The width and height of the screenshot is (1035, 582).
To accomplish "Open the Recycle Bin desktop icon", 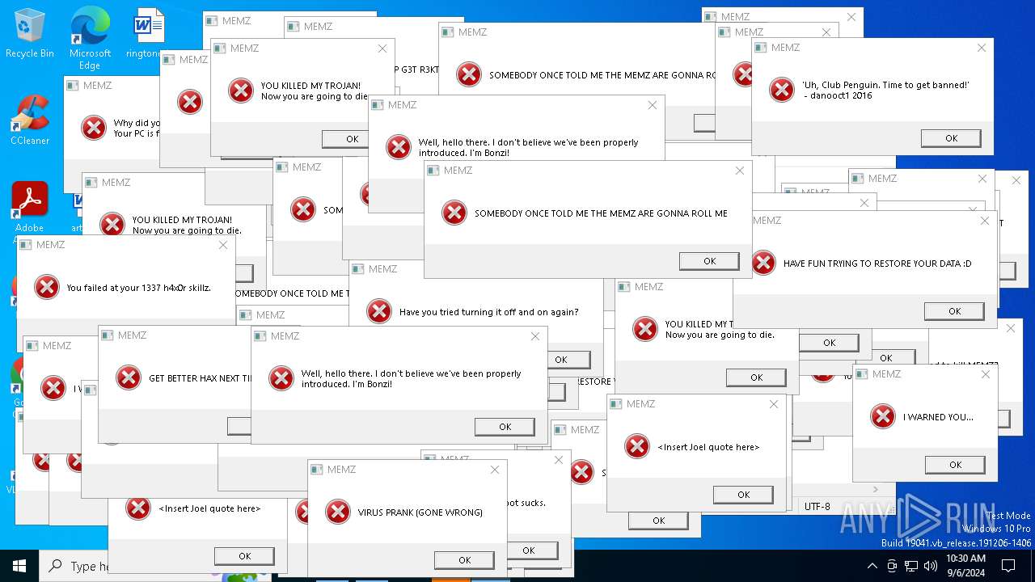I will click(30, 34).
